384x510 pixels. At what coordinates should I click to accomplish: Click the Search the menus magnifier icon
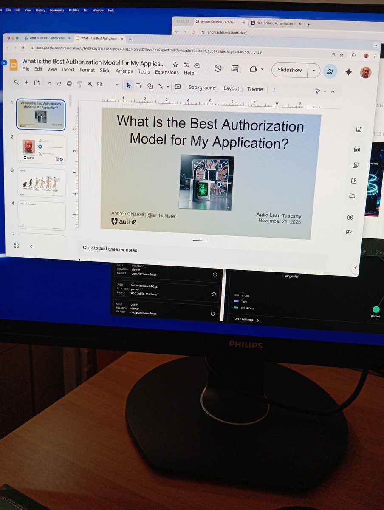(x=16, y=82)
